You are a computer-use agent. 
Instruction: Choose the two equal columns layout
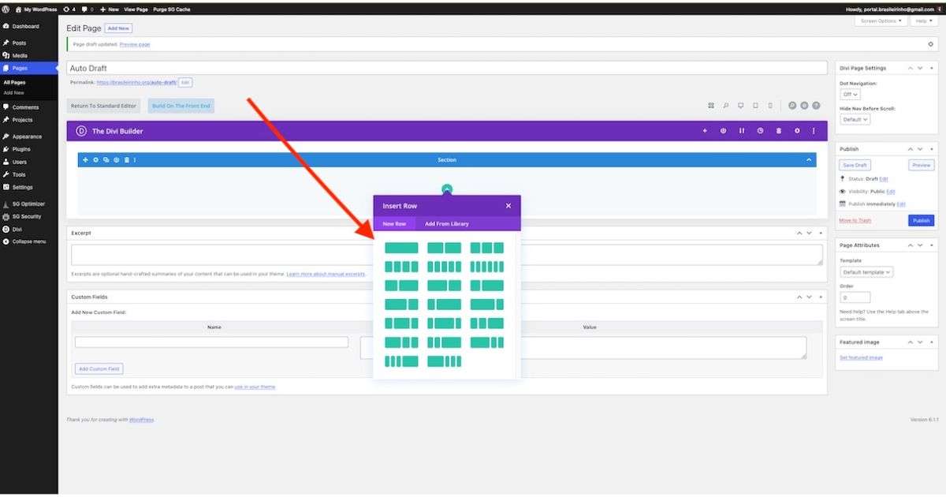444,248
